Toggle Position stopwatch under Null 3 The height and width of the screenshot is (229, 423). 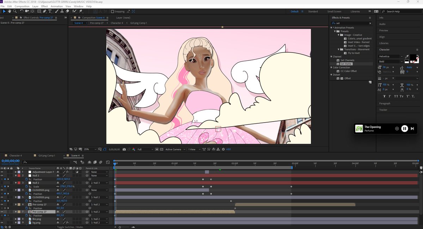pos(26,179)
